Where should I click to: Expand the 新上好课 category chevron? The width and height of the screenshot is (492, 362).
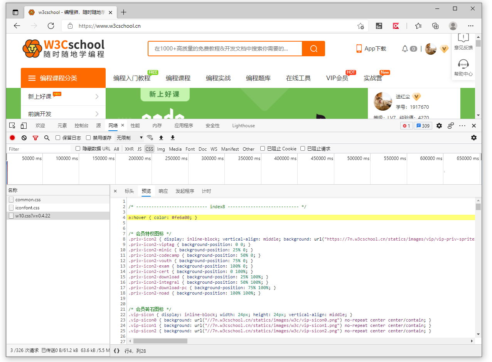[97, 96]
